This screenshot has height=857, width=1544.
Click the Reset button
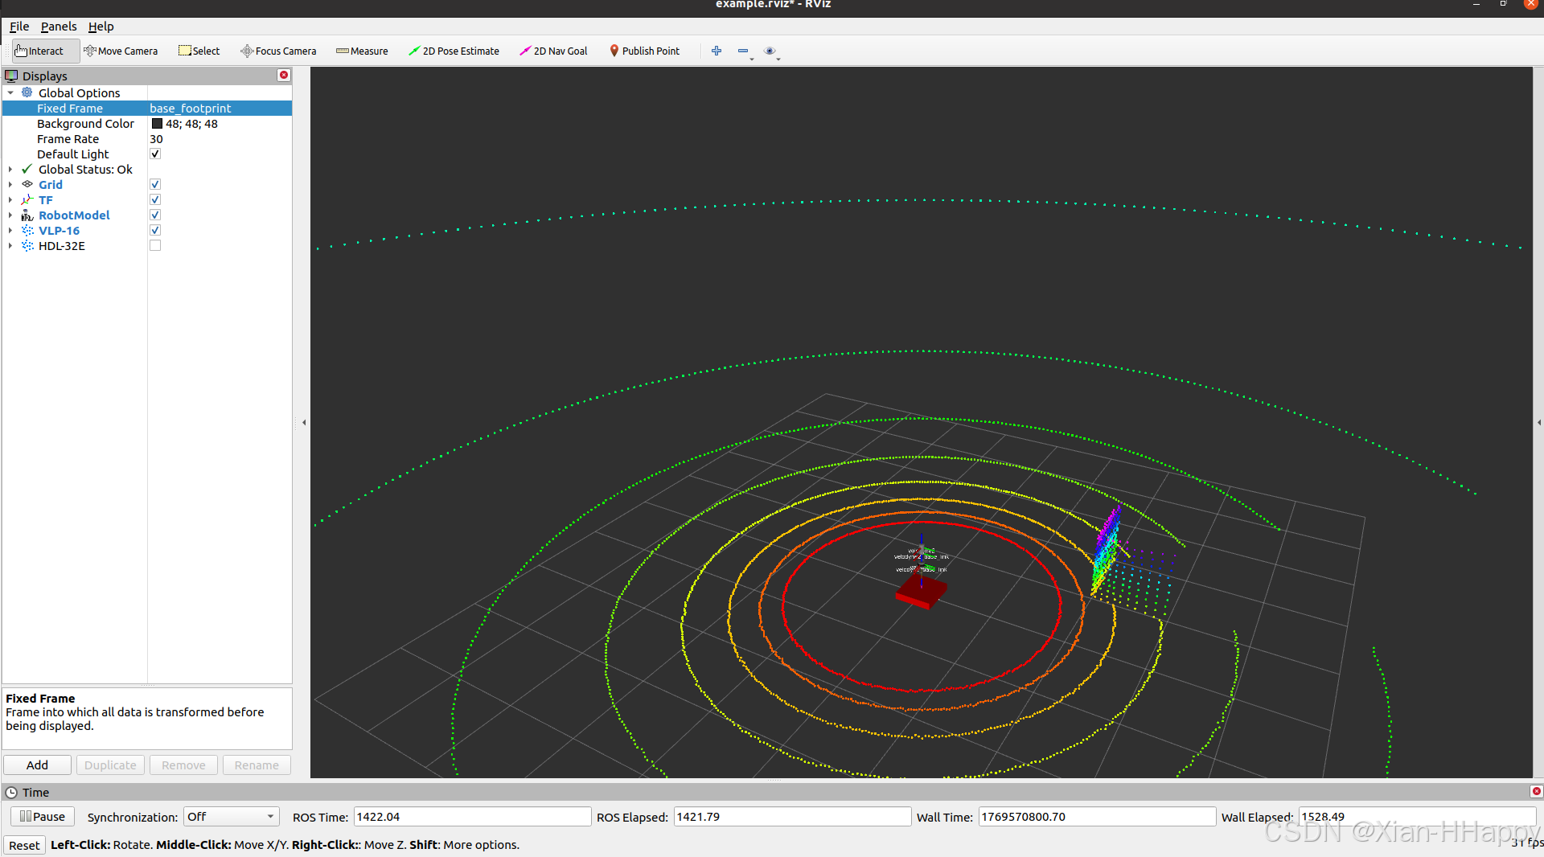click(x=24, y=845)
